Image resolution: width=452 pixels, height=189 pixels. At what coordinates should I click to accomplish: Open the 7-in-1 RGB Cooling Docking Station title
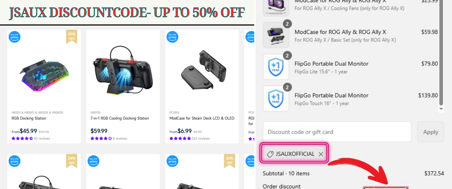coord(120,118)
